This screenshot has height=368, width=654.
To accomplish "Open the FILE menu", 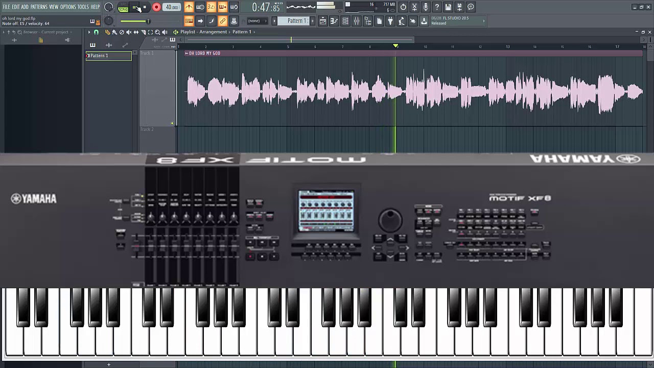I will [x=6, y=7].
